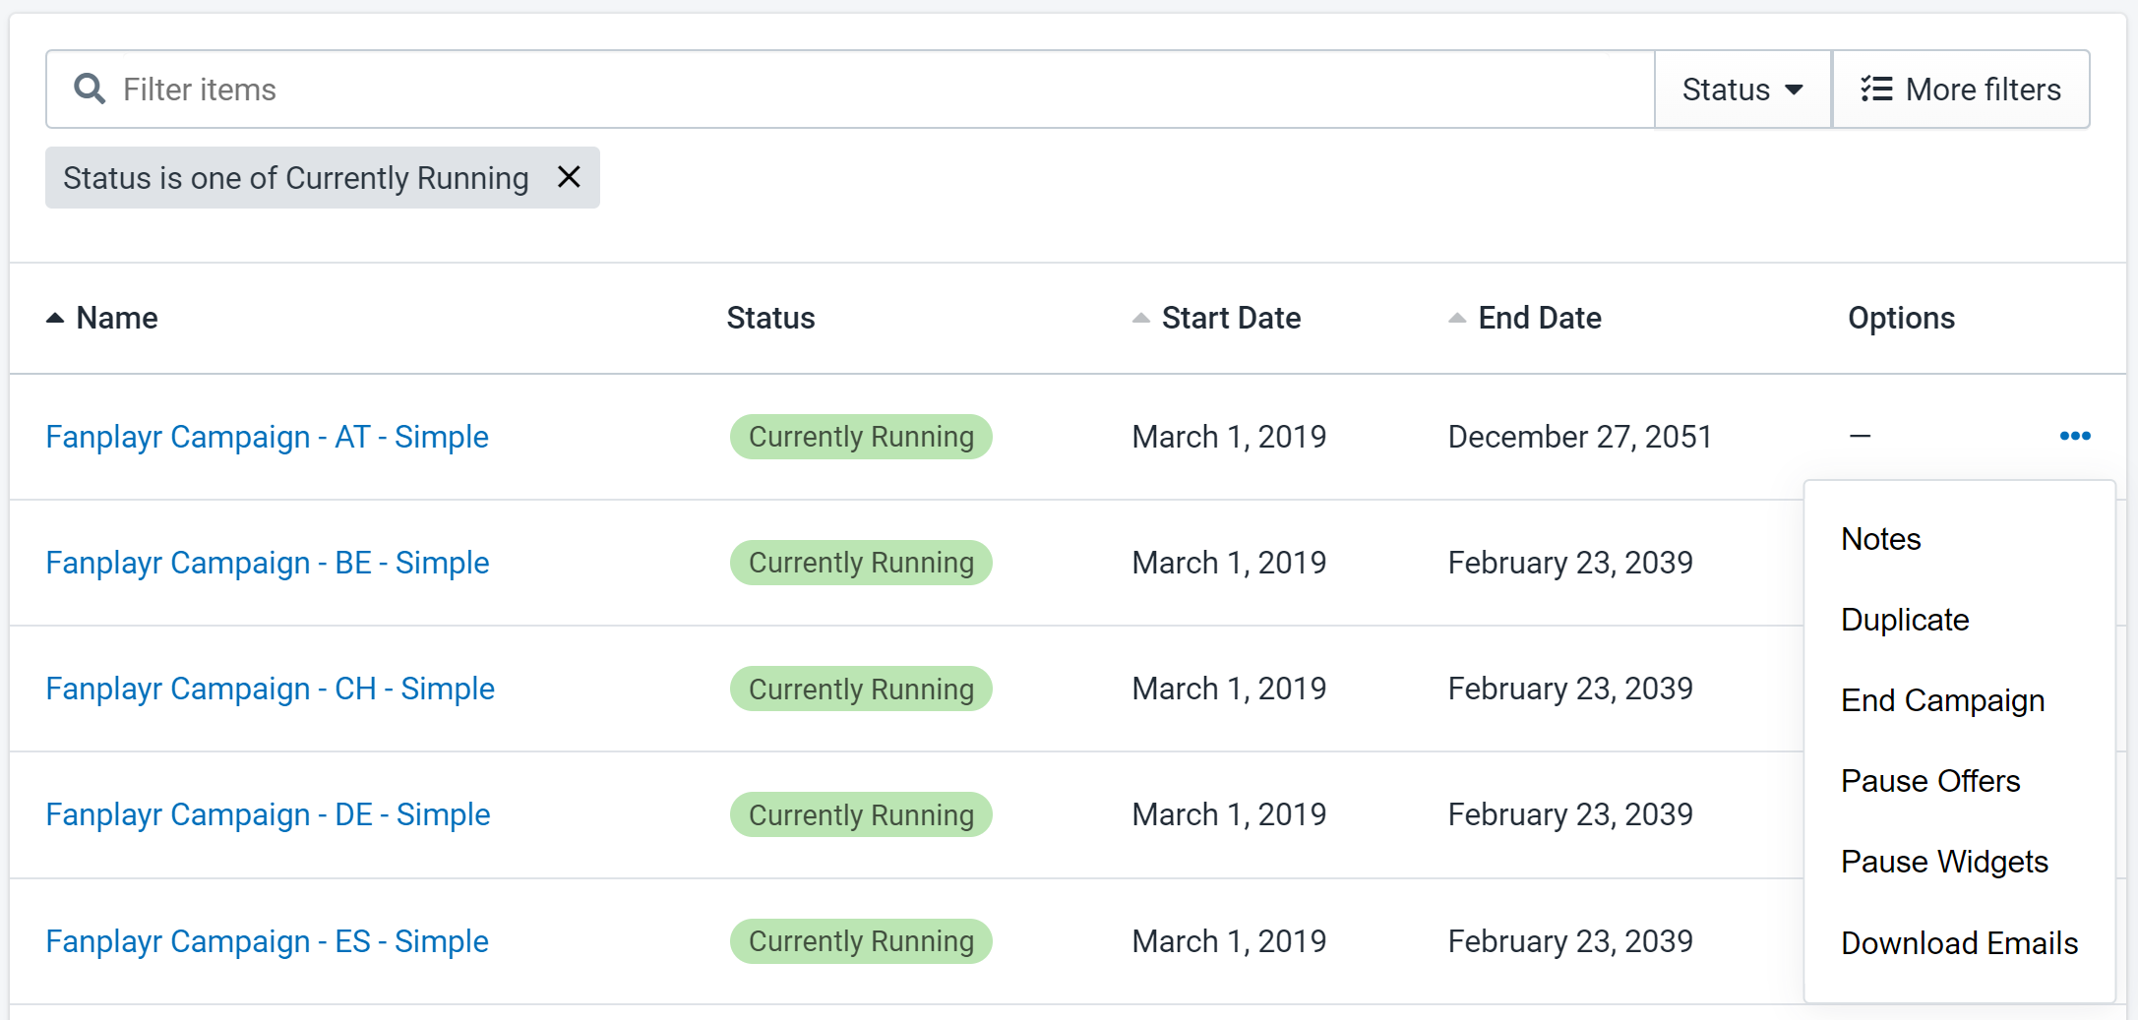Screen dimensions: 2138x1020
Task: Click the dash in AT campaign Options cell
Action: click(x=1860, y=436)
